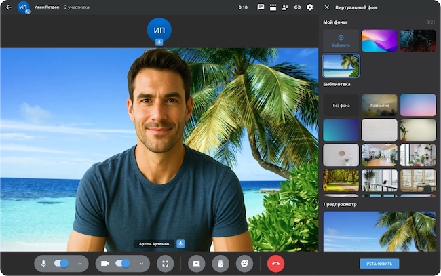Raise hand in the call
Viewport: 441px width, 276px height.
[x=219, y=263]
